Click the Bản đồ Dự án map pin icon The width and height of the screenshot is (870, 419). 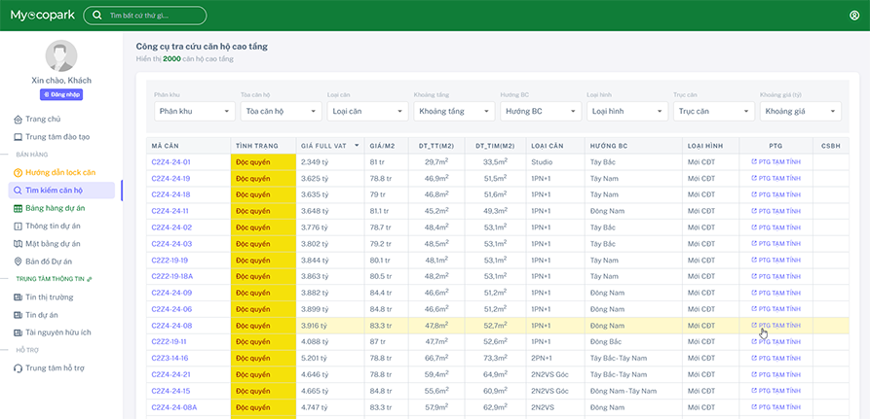click(18, 262)
